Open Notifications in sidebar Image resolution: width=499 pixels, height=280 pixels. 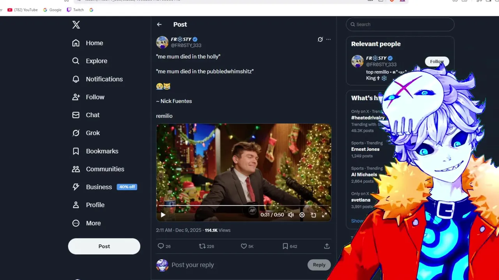coord(97,79)
